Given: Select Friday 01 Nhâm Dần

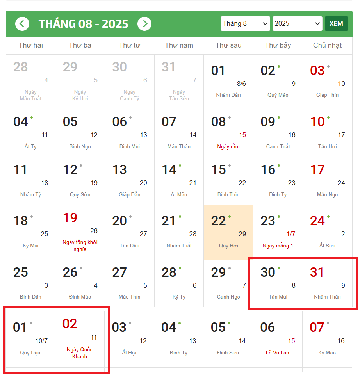Looking at the screenshot, I should click(x=228, y=81).
